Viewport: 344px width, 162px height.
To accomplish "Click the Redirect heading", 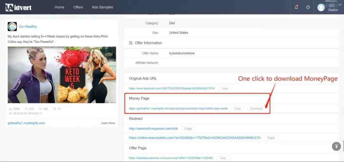I will click(136, 119).
